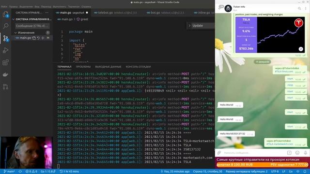
Task: Open the notifications bell in the status bar
Action: (x=305, y=172)
